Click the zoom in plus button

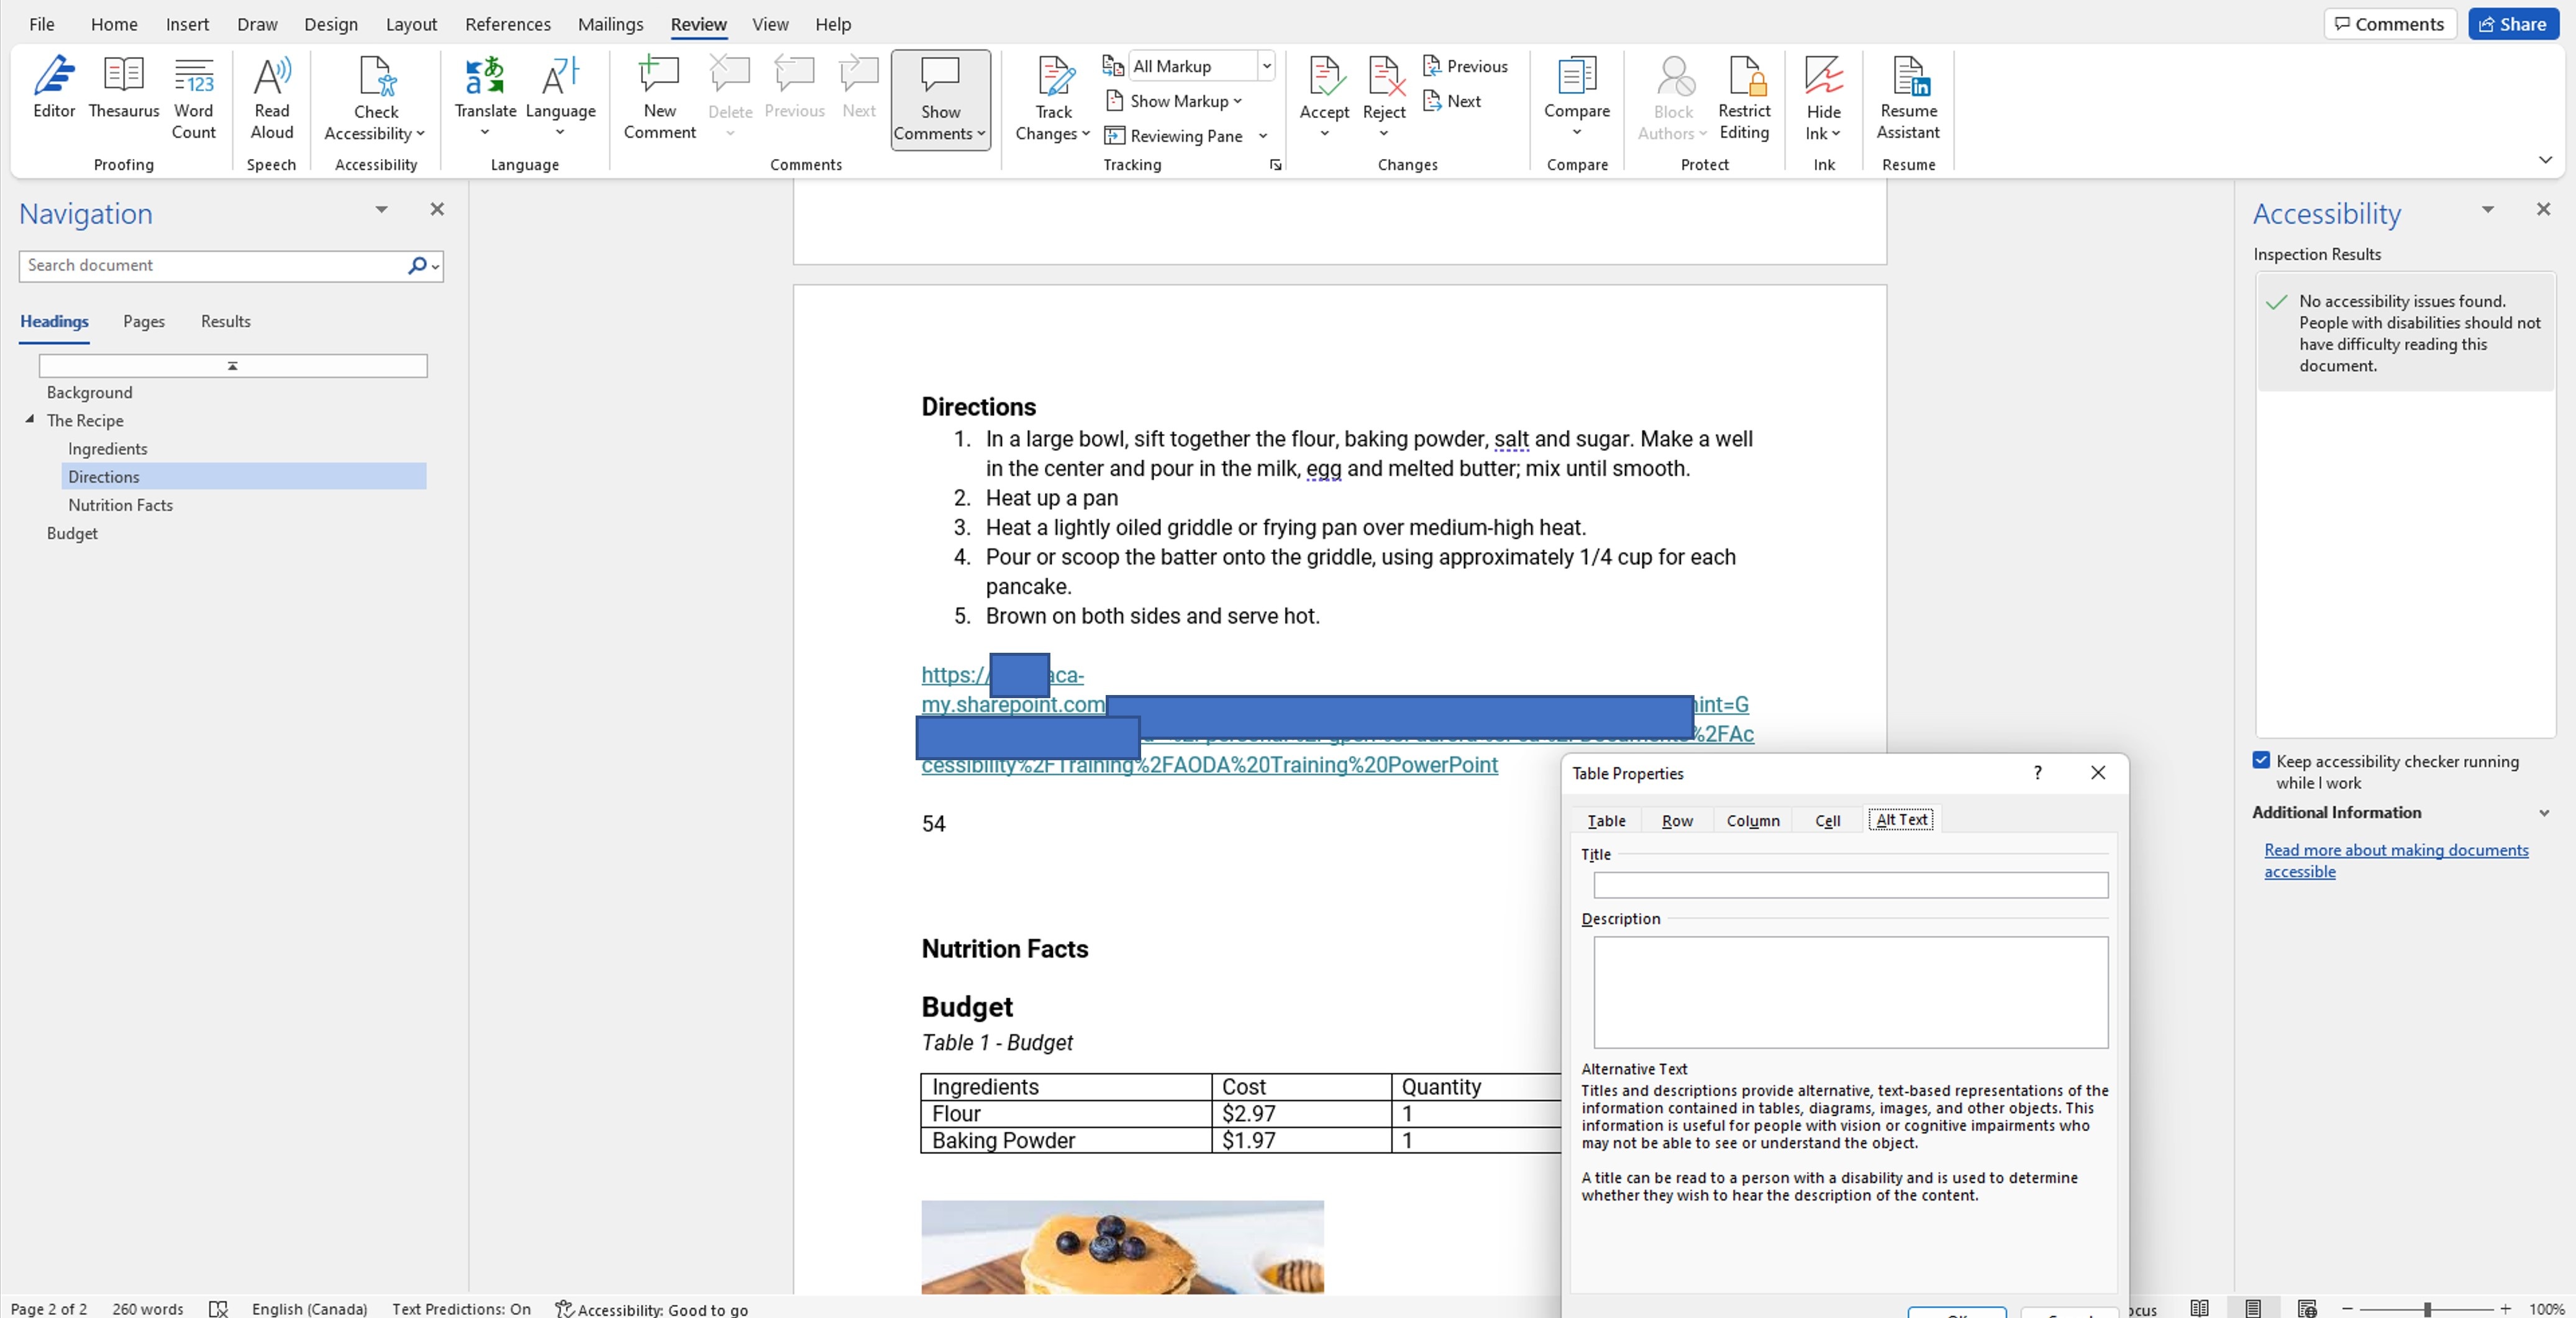pyautogui.click(x=2505, y=1308)
